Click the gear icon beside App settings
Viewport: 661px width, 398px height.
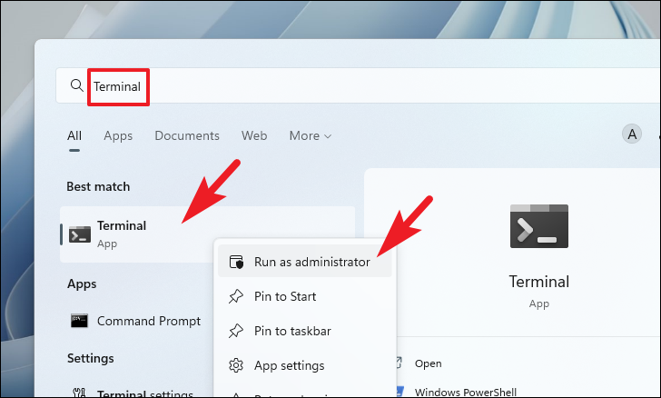(x=236, y=365)
